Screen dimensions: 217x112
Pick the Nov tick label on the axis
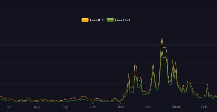click(x=120, y=107)
